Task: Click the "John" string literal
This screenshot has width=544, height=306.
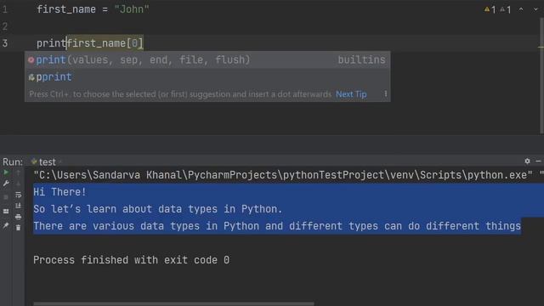Action: [132, 9]
